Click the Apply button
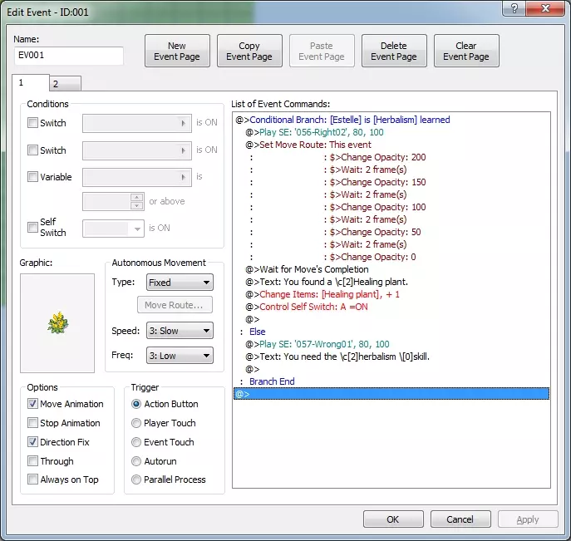The image size is (571, 541). click(x=528, y=519)
